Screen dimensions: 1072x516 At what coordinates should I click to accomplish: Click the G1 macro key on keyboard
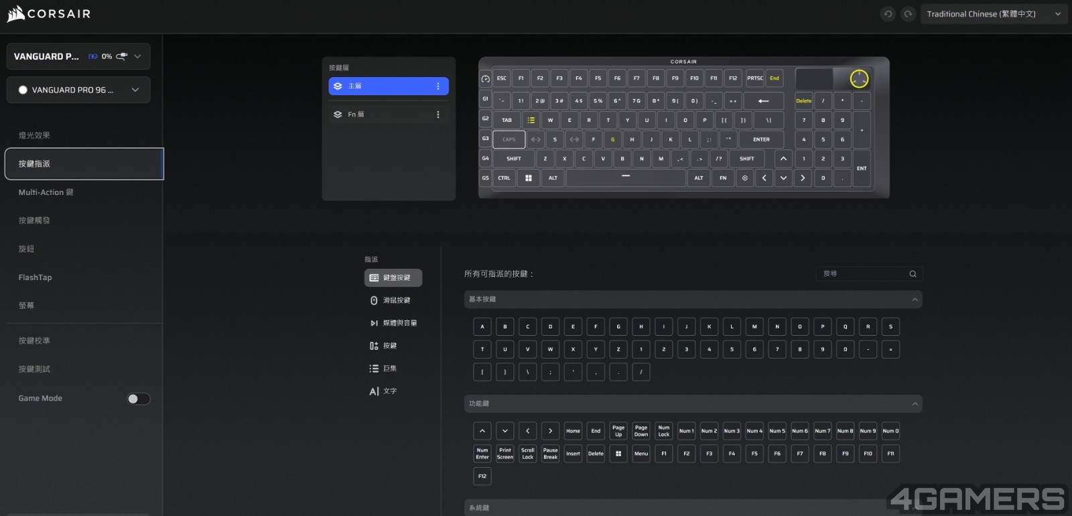coord(485,99)
